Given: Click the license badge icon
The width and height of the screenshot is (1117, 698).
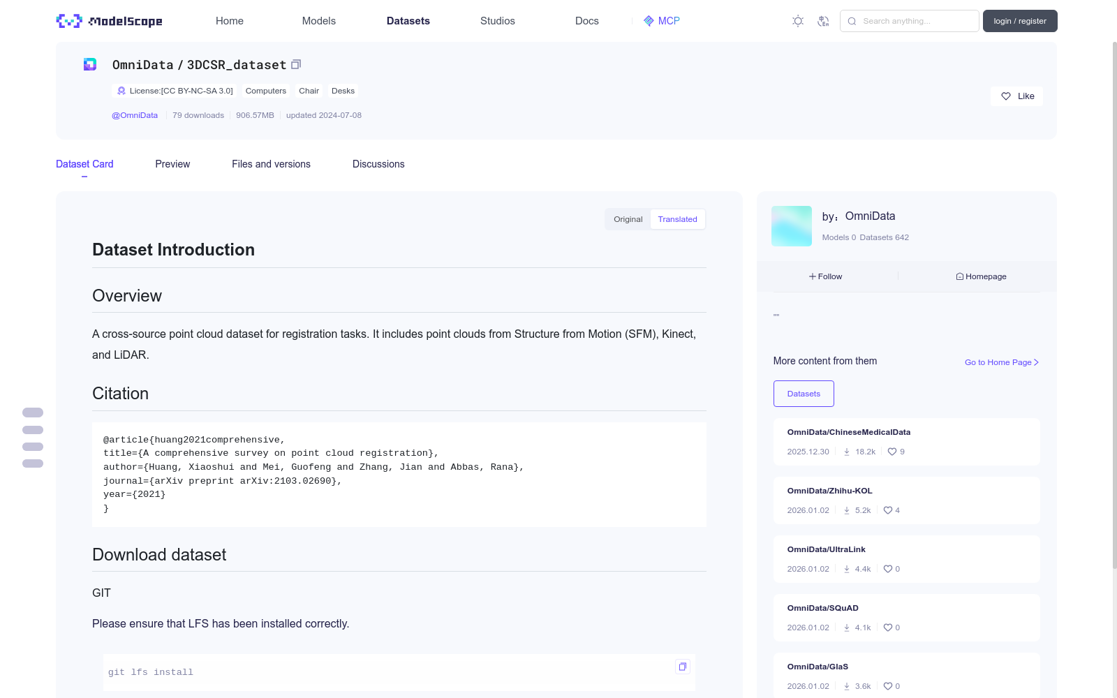Looking at the screenshot, I should (121, 91).
